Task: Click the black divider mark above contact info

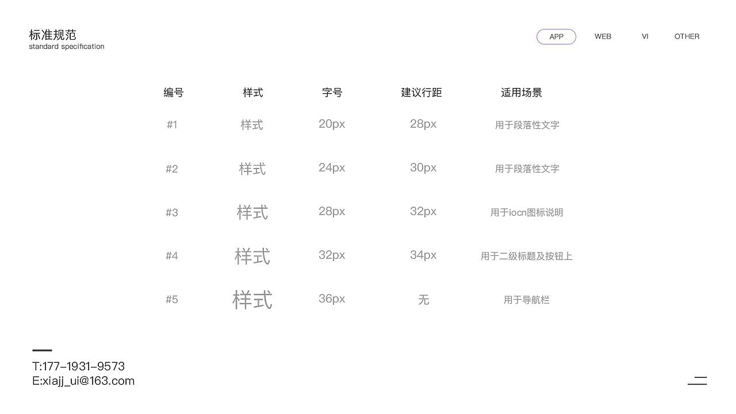Action: tap(43, 350)
